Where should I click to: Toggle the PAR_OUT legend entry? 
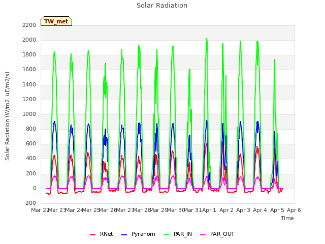[217, 234]
